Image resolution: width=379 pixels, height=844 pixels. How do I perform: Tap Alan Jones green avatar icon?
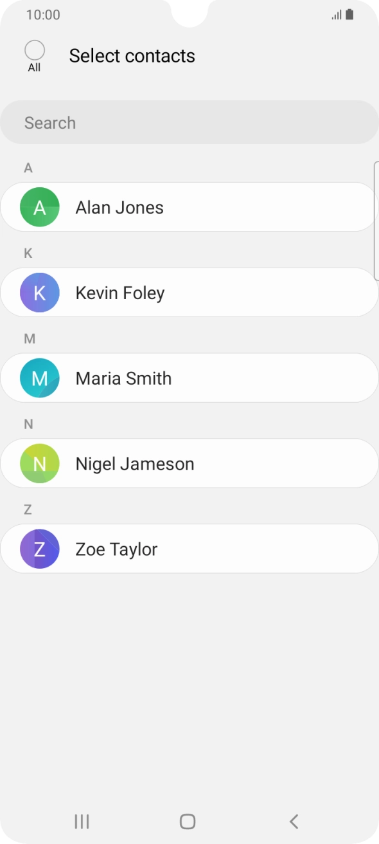tap(40, 207)
